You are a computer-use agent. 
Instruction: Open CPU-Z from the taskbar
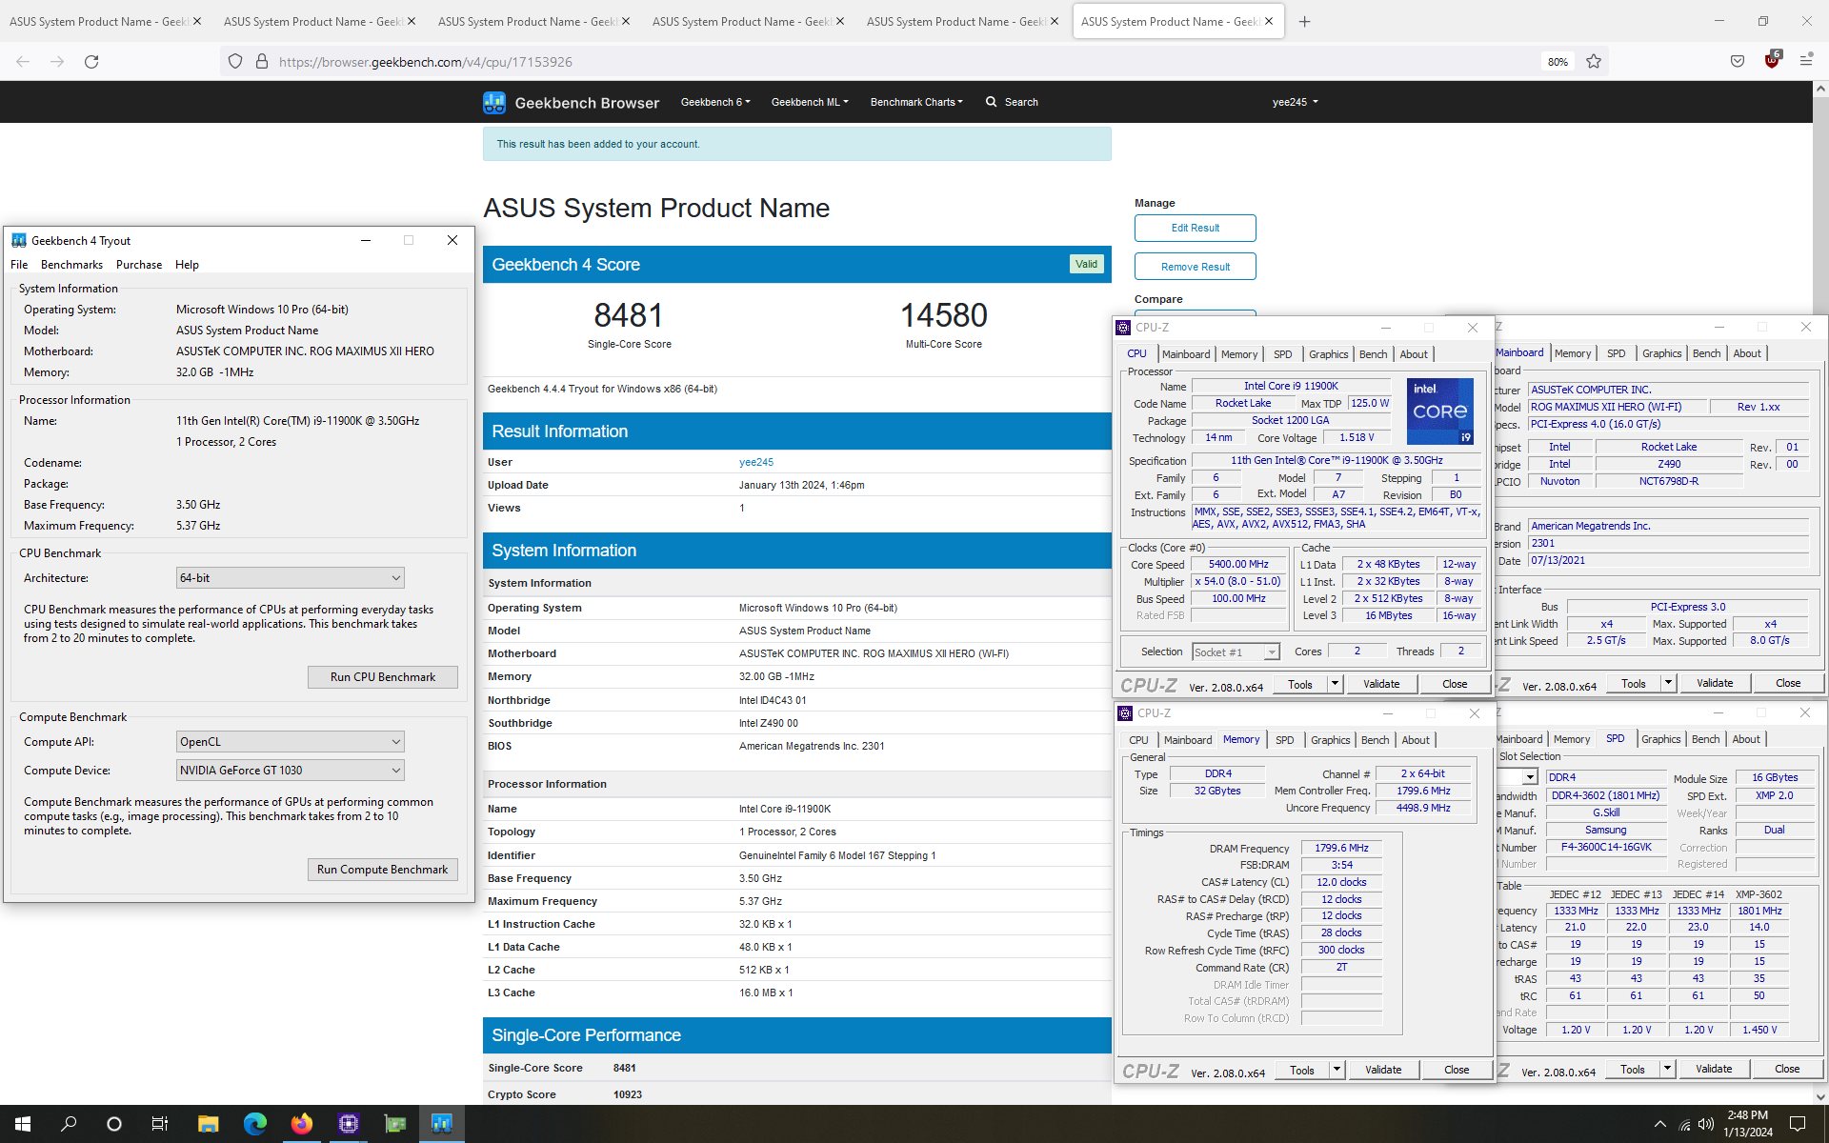[348, 1124]
